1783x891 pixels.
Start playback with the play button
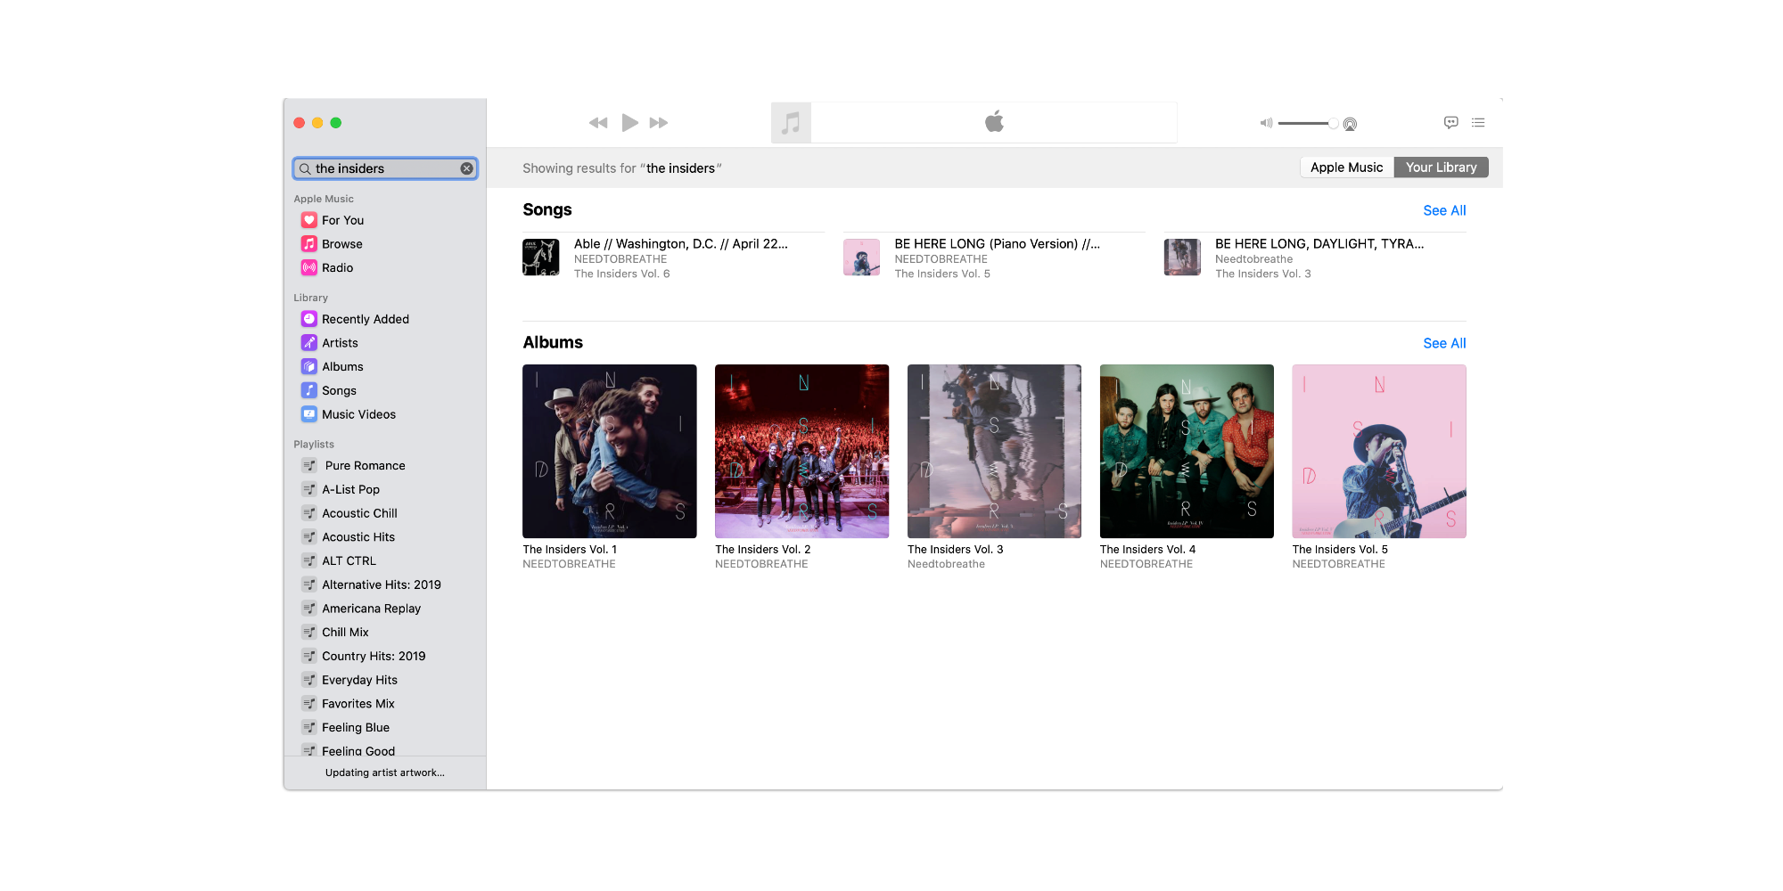tap(629, 123)
